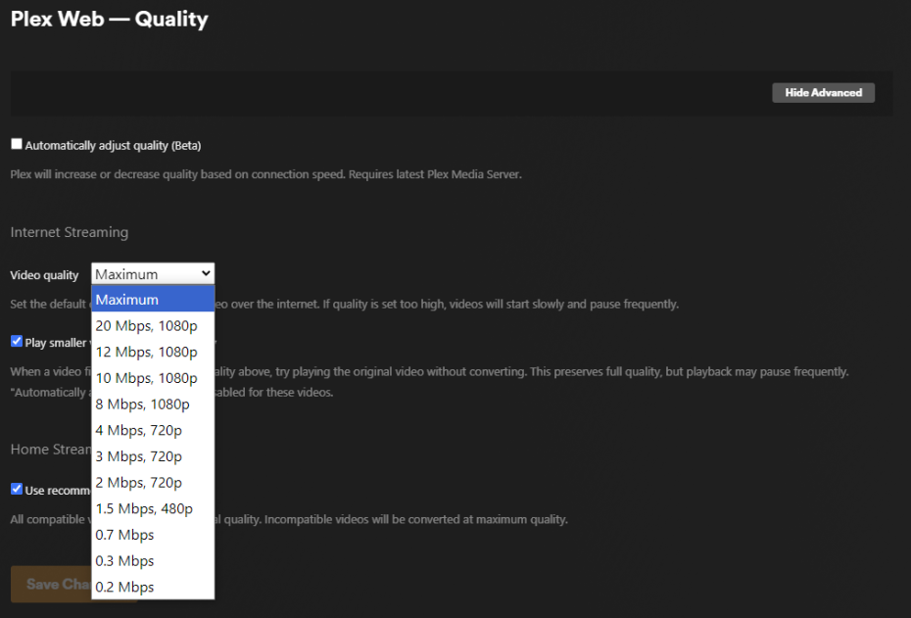Collapse the Video quality dropdown
Screen dimensions: 911x618
click(x=153, y=274)
